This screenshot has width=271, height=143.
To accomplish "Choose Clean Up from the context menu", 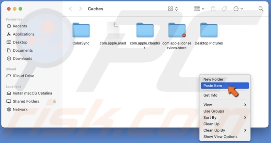I will (225, 124).
